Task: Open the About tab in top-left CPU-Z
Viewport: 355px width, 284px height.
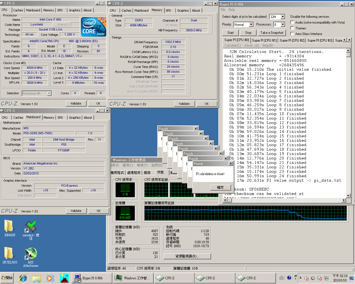Action: pyautogui.click(x=88, y=10)
